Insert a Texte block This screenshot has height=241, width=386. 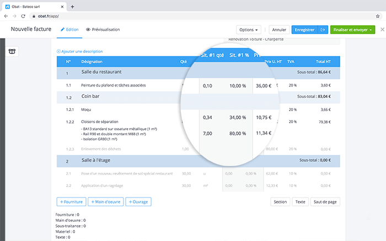[300, 202]
